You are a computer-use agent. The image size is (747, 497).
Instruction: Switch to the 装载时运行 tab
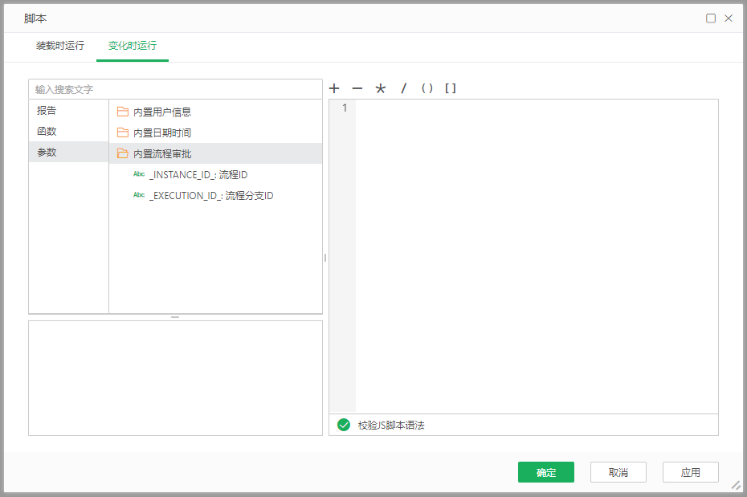[59, 47]
